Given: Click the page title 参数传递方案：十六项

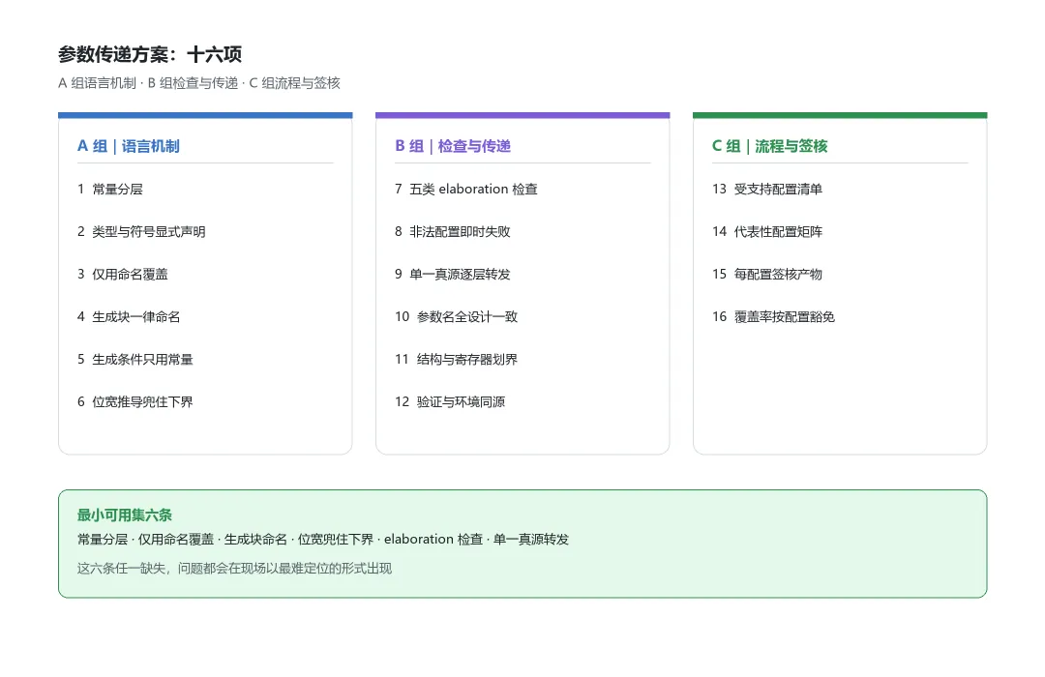Looking at the screenshot, I should tap(150, 54).
